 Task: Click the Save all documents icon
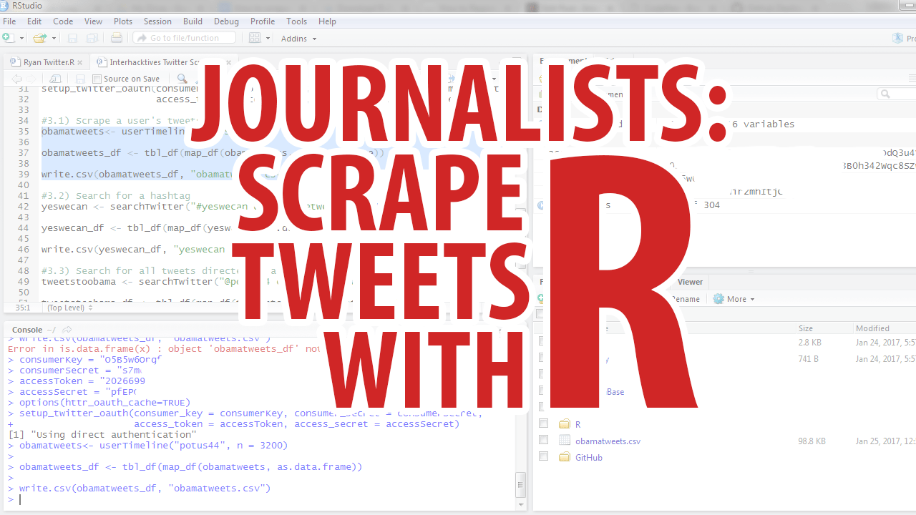tap(92, 38)
